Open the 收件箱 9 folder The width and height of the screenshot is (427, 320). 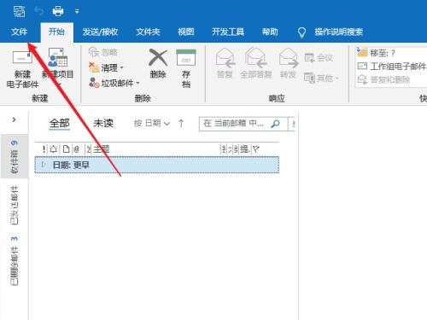[x=15, y=156]
